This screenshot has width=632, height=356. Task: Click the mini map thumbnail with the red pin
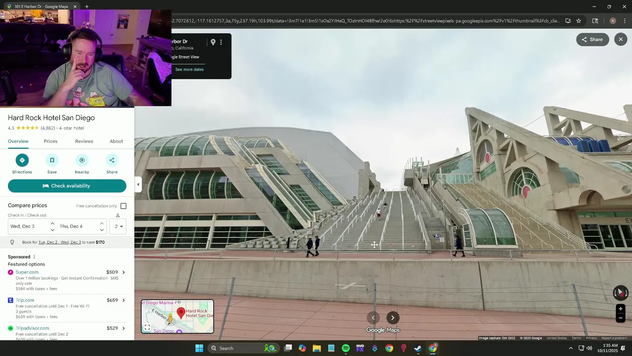point(178,316)
